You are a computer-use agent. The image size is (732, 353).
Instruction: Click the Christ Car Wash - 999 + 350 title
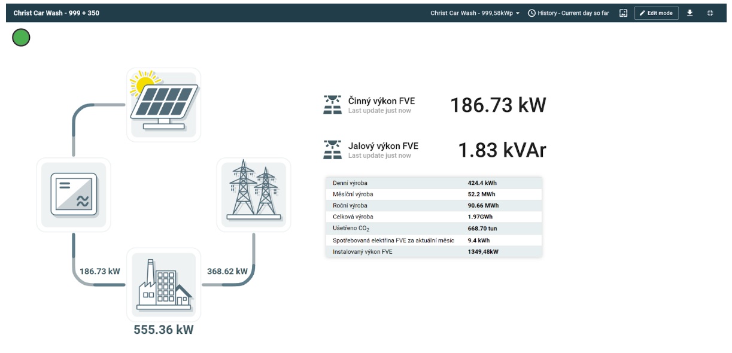56,13
